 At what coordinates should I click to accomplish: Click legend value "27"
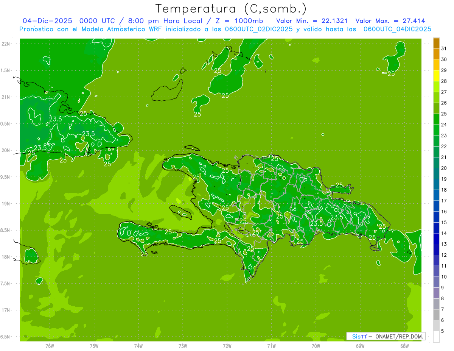444,92
